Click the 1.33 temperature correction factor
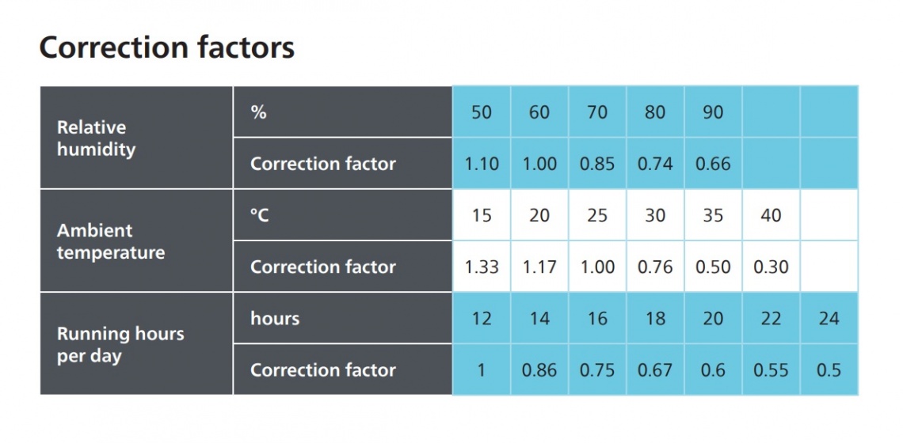 pos(482,267)
